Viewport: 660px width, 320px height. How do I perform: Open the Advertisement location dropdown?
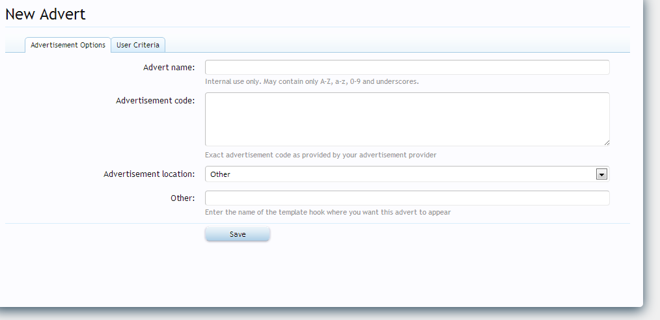point(407,174)
